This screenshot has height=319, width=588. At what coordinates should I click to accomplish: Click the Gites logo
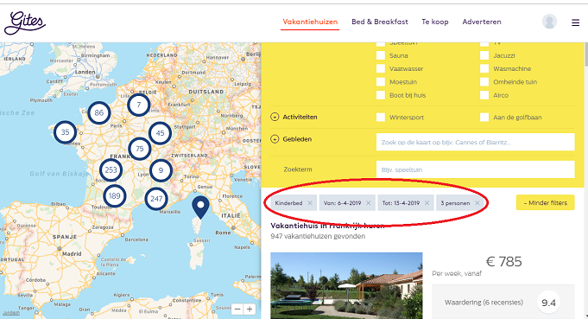pos(25,22)
